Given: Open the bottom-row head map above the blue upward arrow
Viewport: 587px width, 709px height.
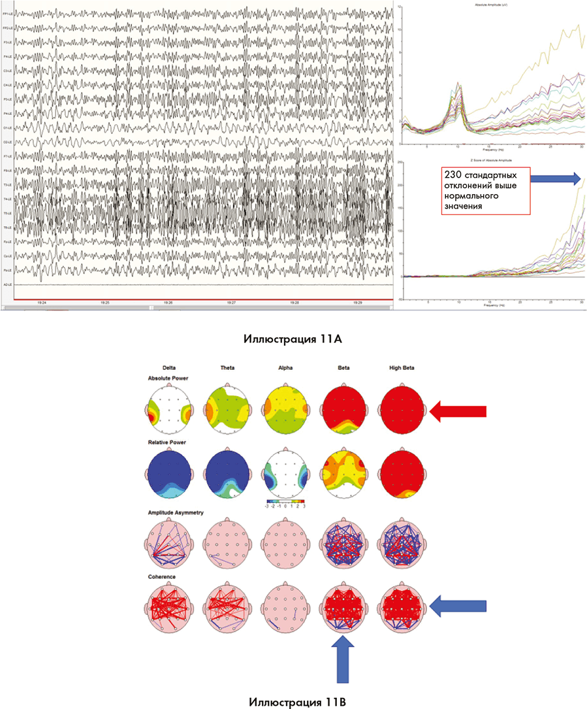Looking at the screenshot, I should tap(343, 608).
